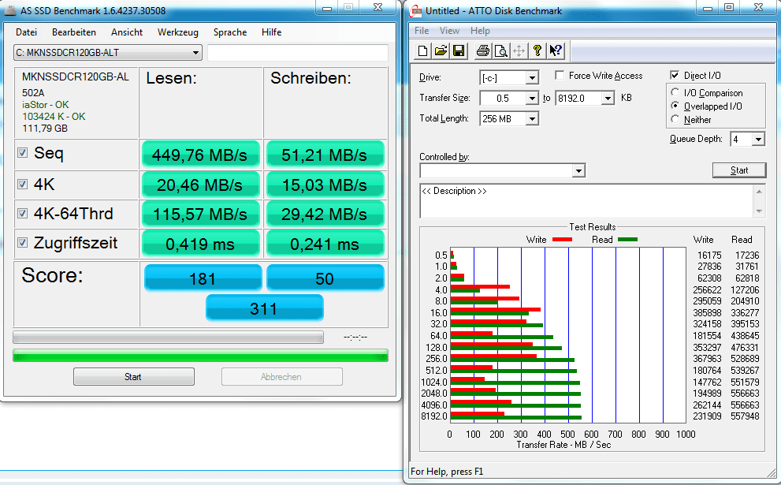
Task: Click the 4K write value 15,03 MB/s
Action: (x=325, y=185)
